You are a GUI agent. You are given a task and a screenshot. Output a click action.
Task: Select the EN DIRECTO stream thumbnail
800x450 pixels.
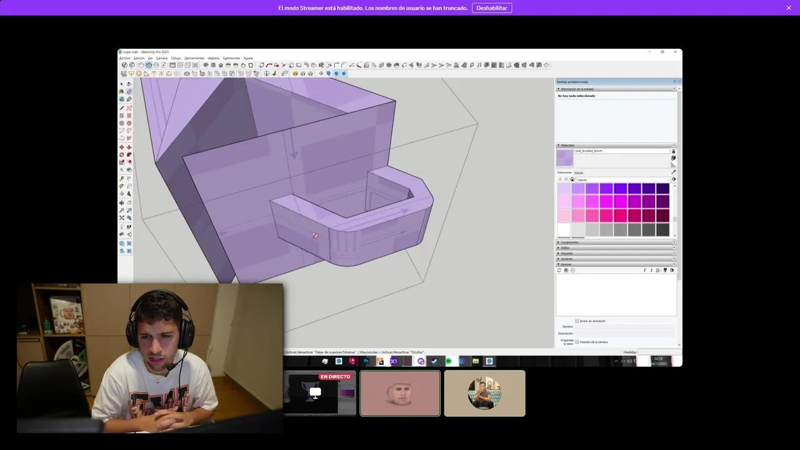320,393
